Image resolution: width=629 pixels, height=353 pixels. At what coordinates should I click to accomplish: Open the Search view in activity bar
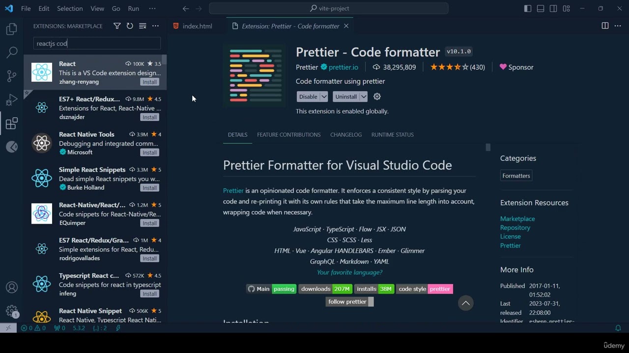click(12, 52)
